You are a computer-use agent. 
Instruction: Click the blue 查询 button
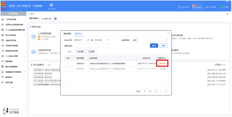[x=154, y=46]
